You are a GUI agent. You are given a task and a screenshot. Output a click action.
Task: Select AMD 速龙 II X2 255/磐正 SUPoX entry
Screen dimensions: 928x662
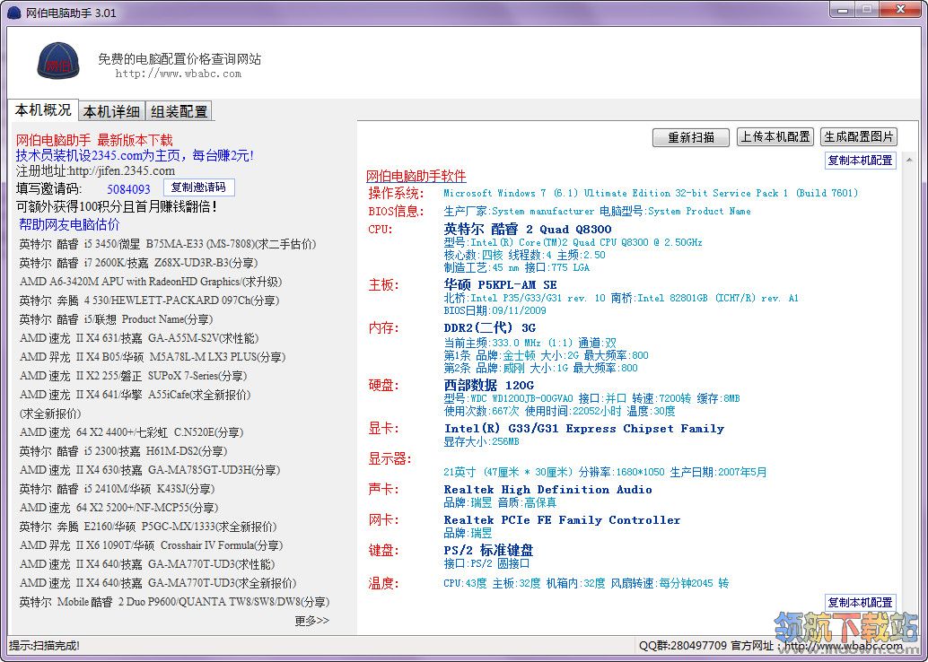point(133,376)
